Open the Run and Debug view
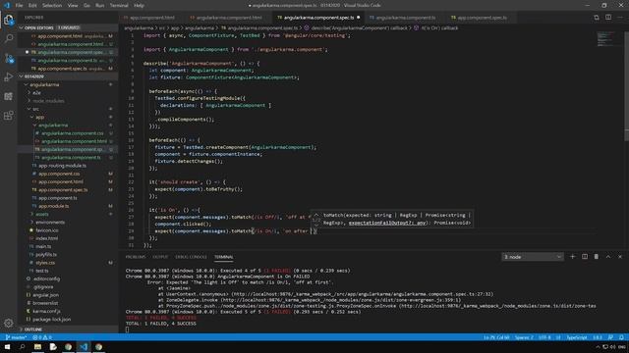This screenshot has width=629, height=353. tap(9, 76)
